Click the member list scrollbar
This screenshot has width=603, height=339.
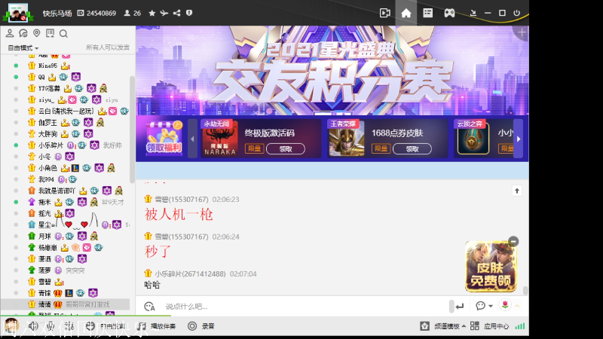coord(133,130)
